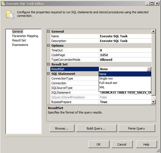Collapse the SQL Statement section
The width and height of the screenshot is (161, 153).
(x=48, y=74)
